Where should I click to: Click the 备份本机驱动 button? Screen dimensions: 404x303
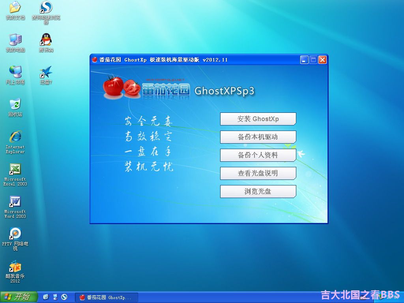pyautogui.click(x=258, y=137)
